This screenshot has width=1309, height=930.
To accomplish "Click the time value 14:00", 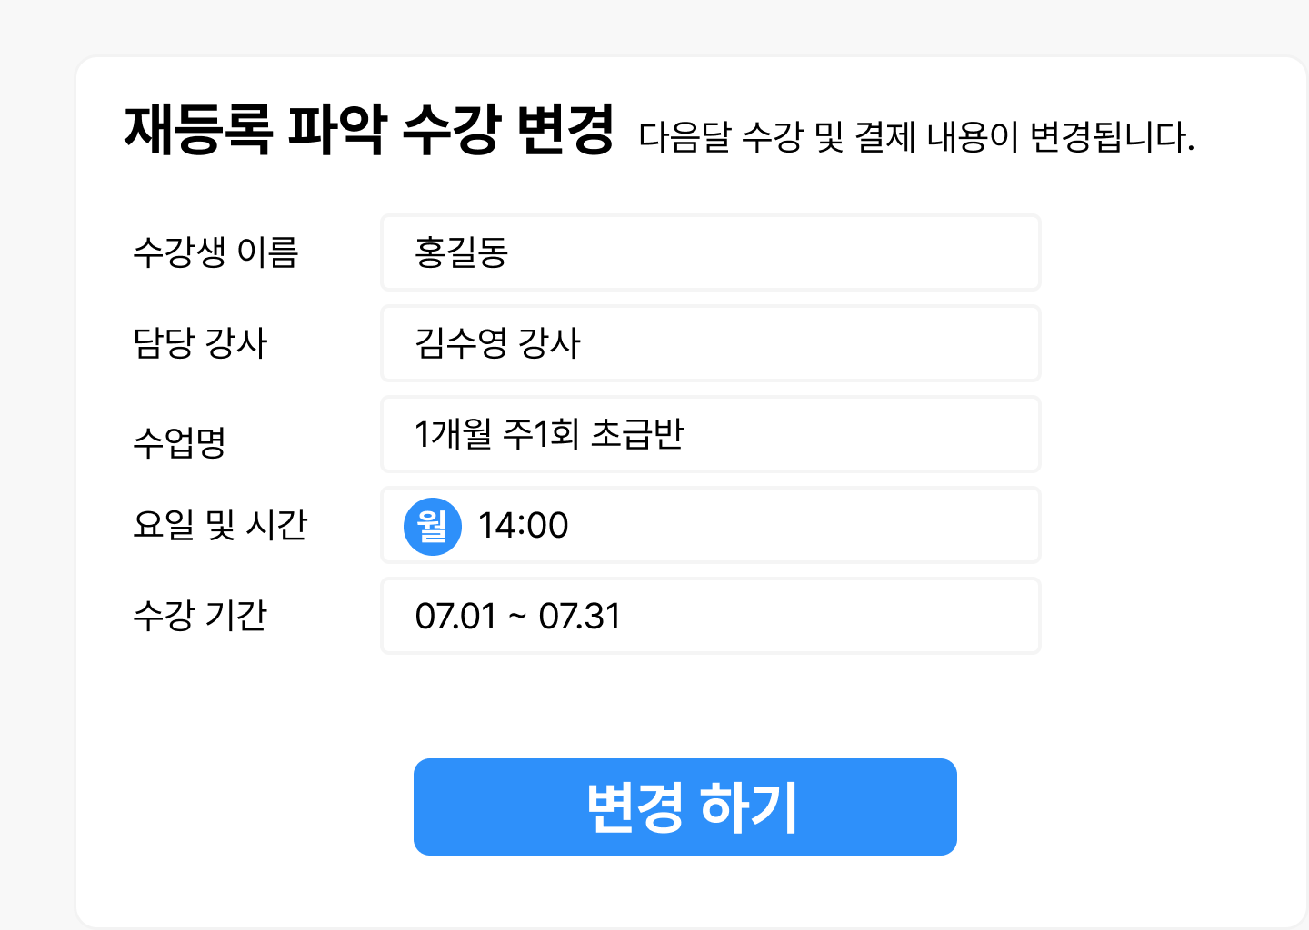I will pos(525,525).
